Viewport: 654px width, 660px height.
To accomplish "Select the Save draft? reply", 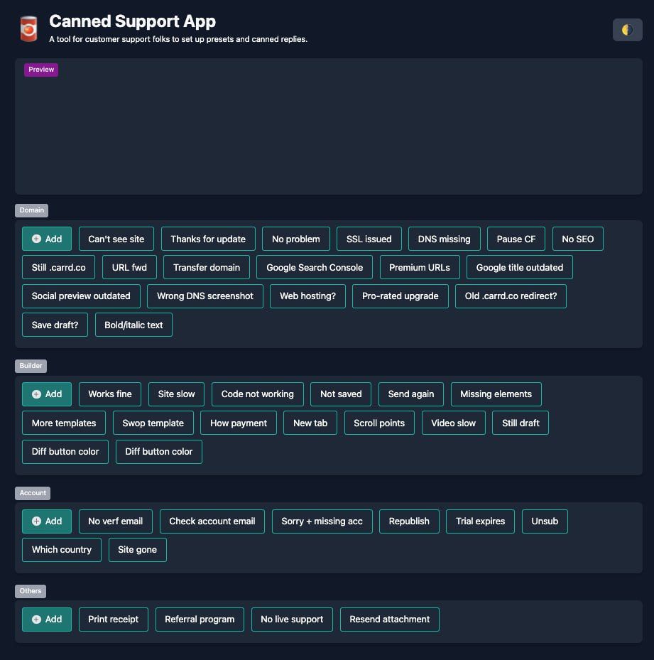I will pos(55,325).
